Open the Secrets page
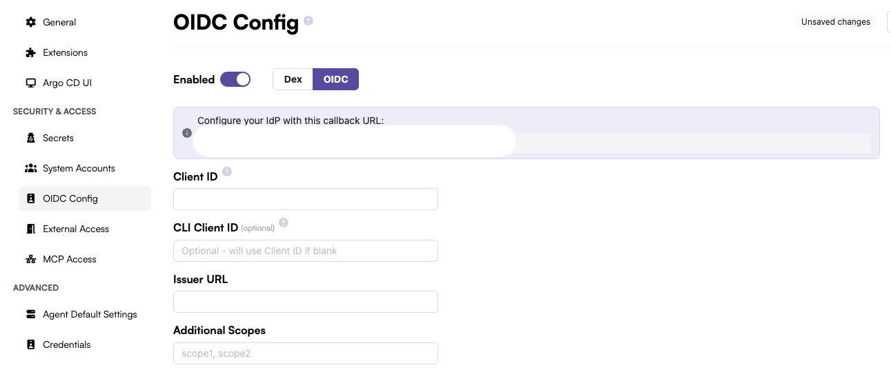Image resolution: width=891 pixels, height=372 pixels. 85,138
